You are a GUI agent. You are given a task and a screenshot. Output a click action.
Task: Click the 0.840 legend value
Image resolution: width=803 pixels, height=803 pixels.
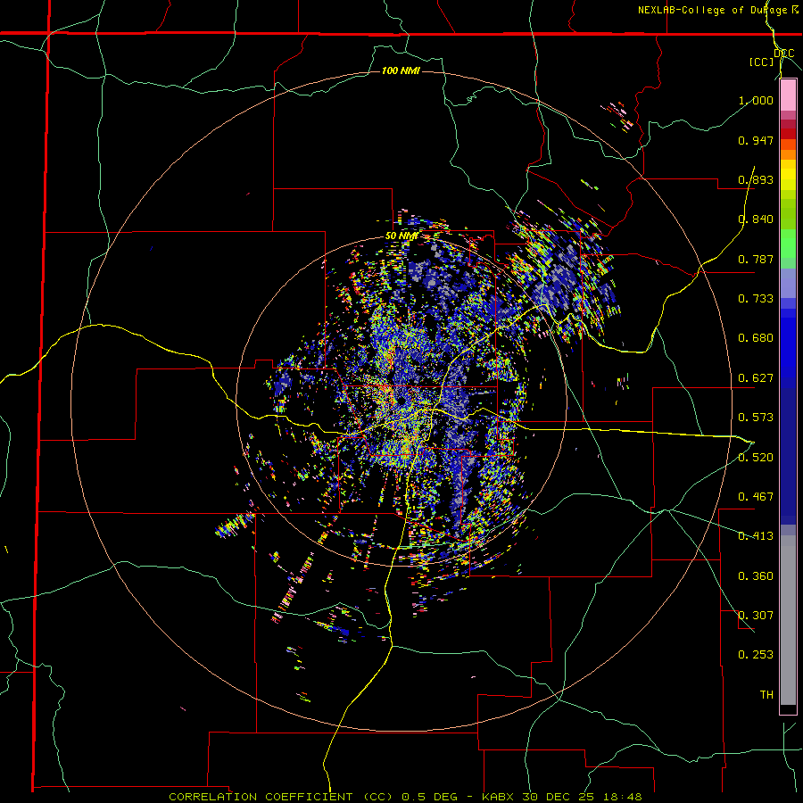pyautogui.click(x=756, y=219)
